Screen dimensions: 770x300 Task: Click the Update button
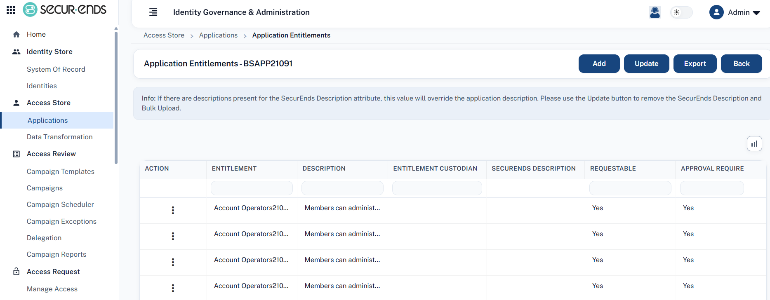(647, 63)
